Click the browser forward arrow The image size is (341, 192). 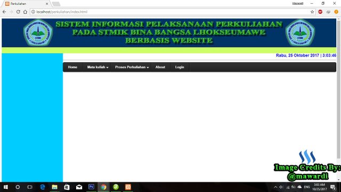pyautogui.click(x=11, y=12)
